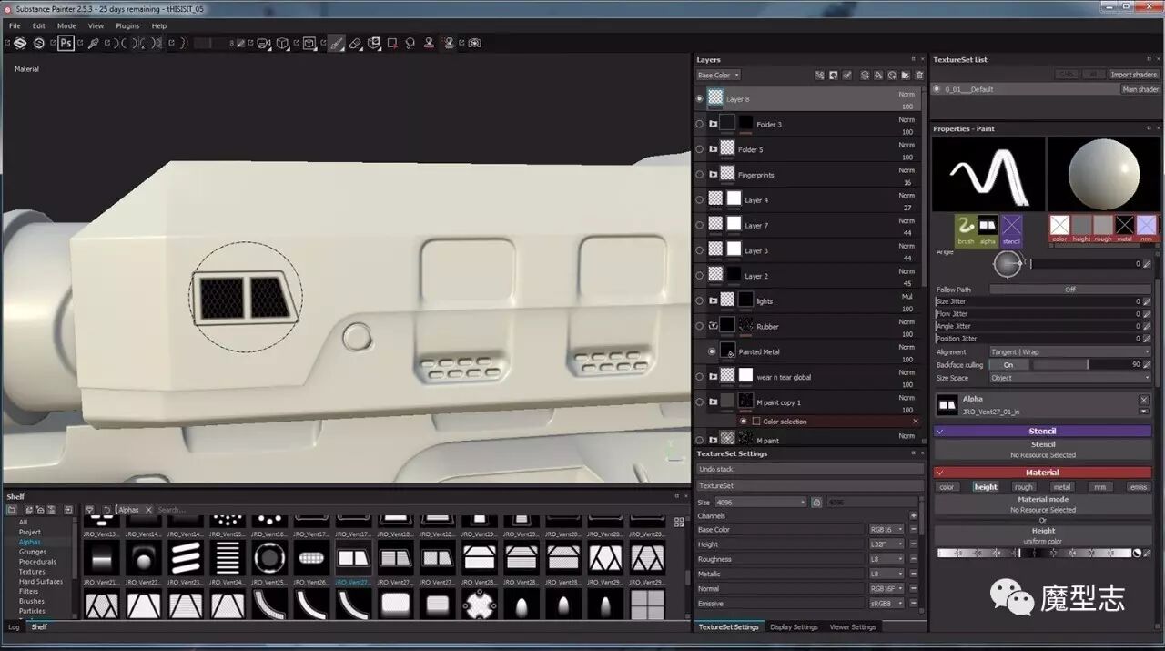Toggle Backface culling On button
This screenshot has height=651, width=1165.
[1008, 365]
